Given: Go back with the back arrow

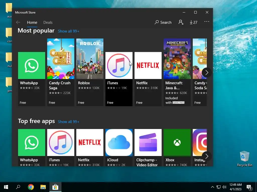Looking at the screenshot, I should (18, 22).
